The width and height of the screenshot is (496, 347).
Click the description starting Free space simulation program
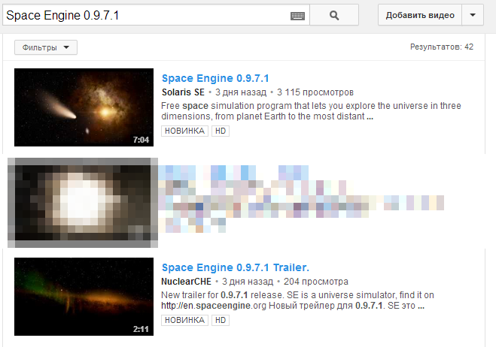click(311, 111)
